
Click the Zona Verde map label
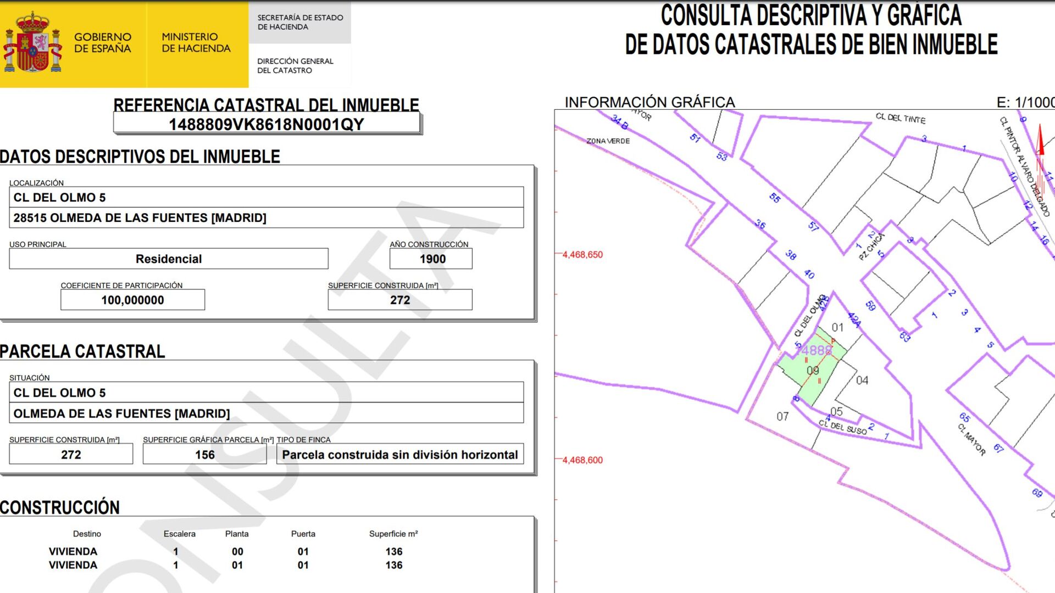tap(608, 141)
